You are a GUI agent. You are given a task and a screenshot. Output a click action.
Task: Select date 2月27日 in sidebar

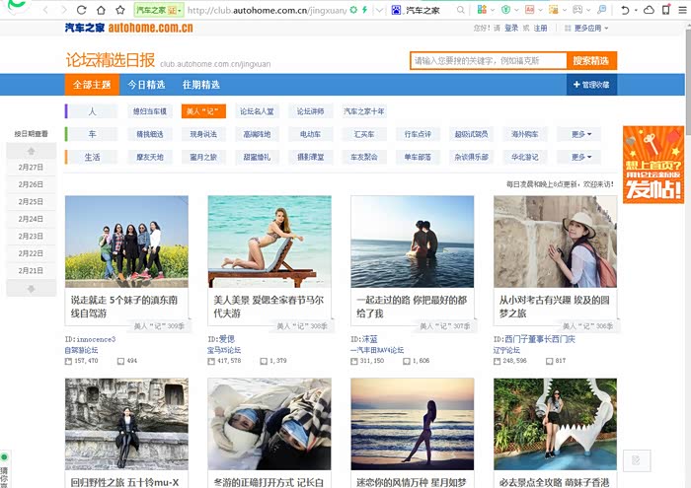click(31, 168)
